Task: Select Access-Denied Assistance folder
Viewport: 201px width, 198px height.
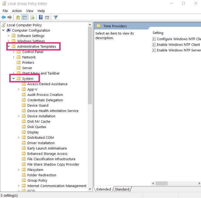Action: pyautogui.click(x=47, y=84)
